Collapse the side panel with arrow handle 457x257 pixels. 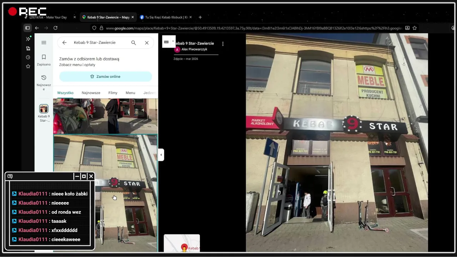click(x=161, y=155)
